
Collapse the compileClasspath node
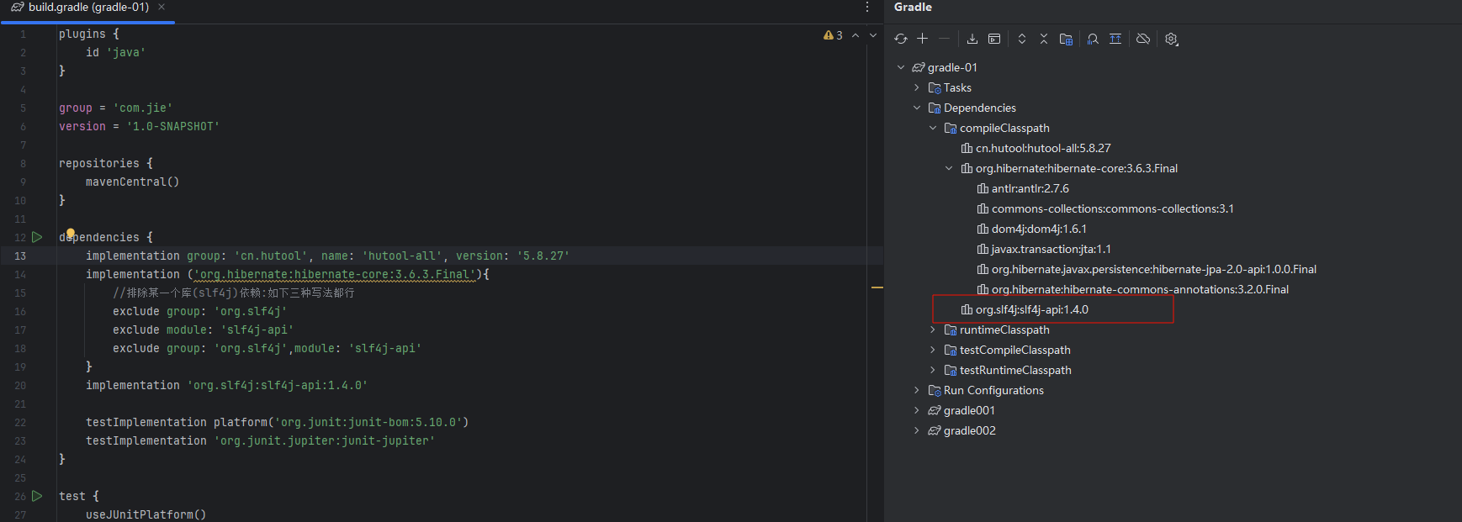(x=933, y=128)
